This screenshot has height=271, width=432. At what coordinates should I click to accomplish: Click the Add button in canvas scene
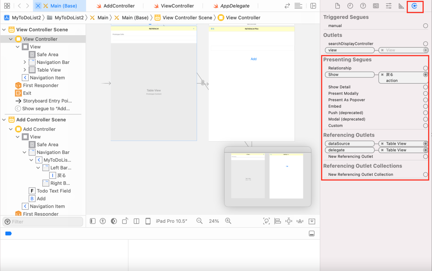(253, 59)
